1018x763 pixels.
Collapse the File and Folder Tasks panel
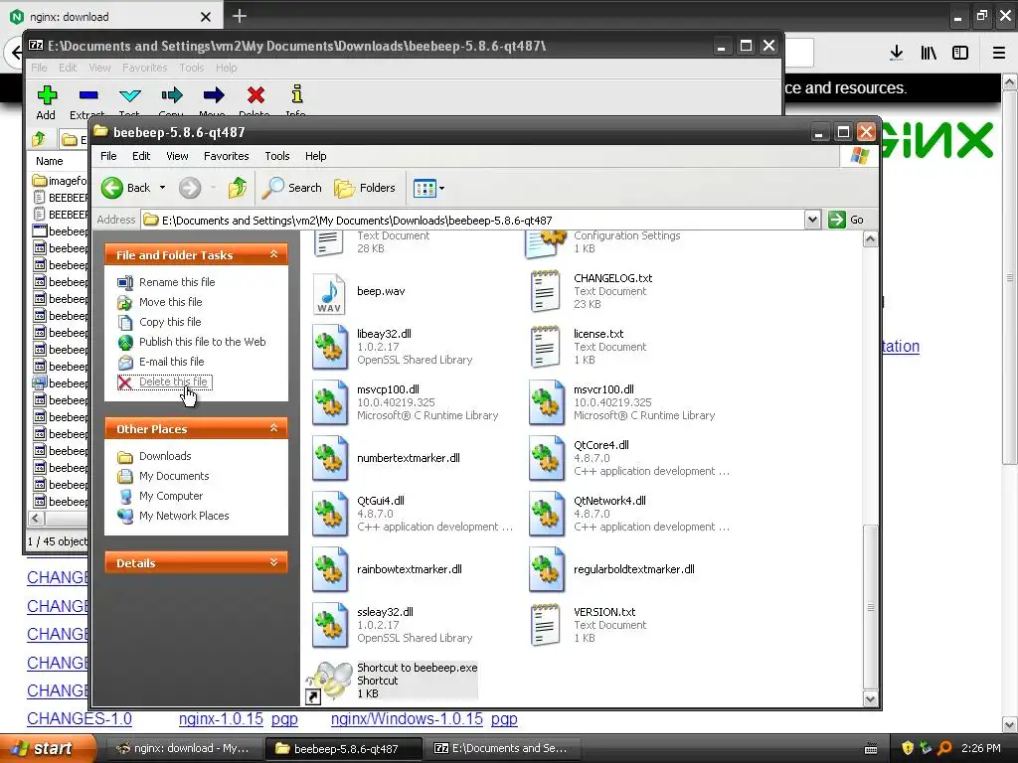click(x=274, y=254)
